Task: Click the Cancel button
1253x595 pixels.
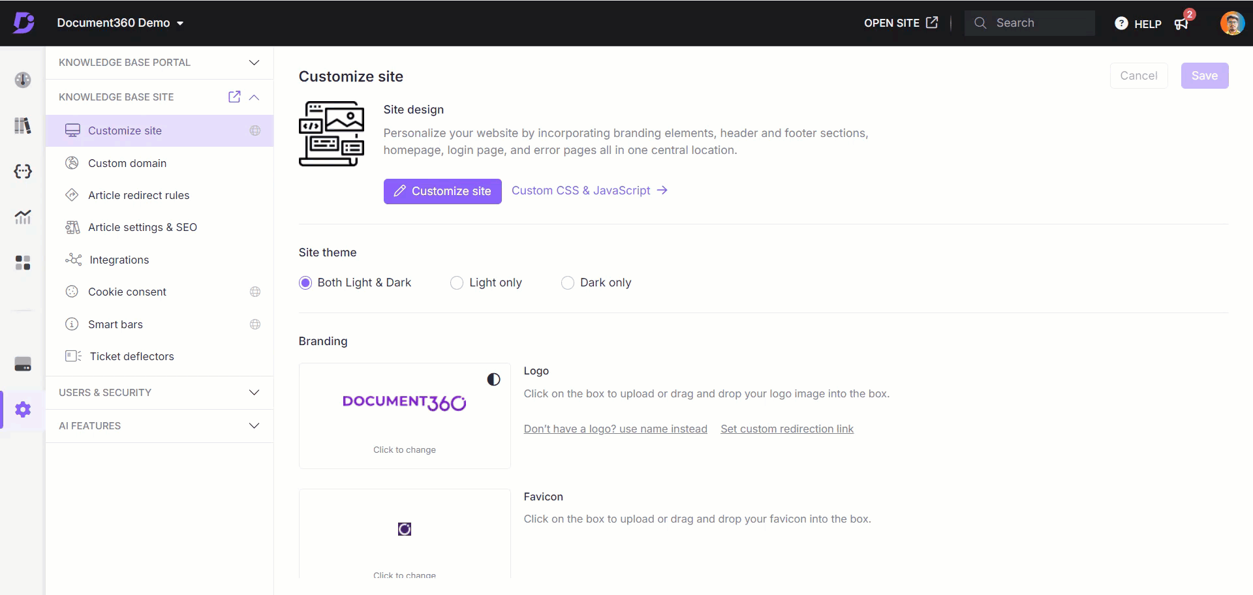Action: (x=1139, y=76)
